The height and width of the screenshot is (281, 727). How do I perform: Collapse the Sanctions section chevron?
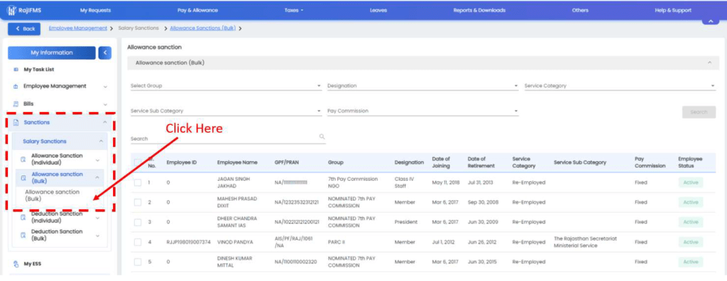[105, 123]
